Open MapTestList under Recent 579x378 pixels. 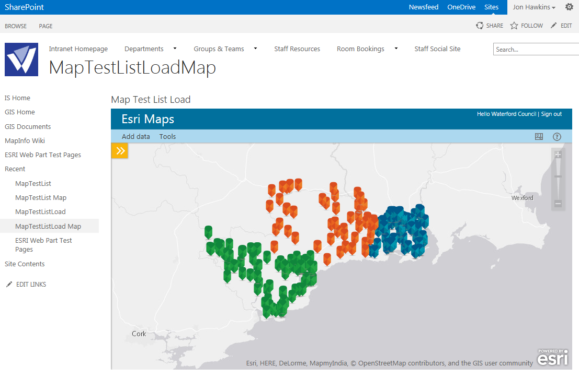(33, 183)
